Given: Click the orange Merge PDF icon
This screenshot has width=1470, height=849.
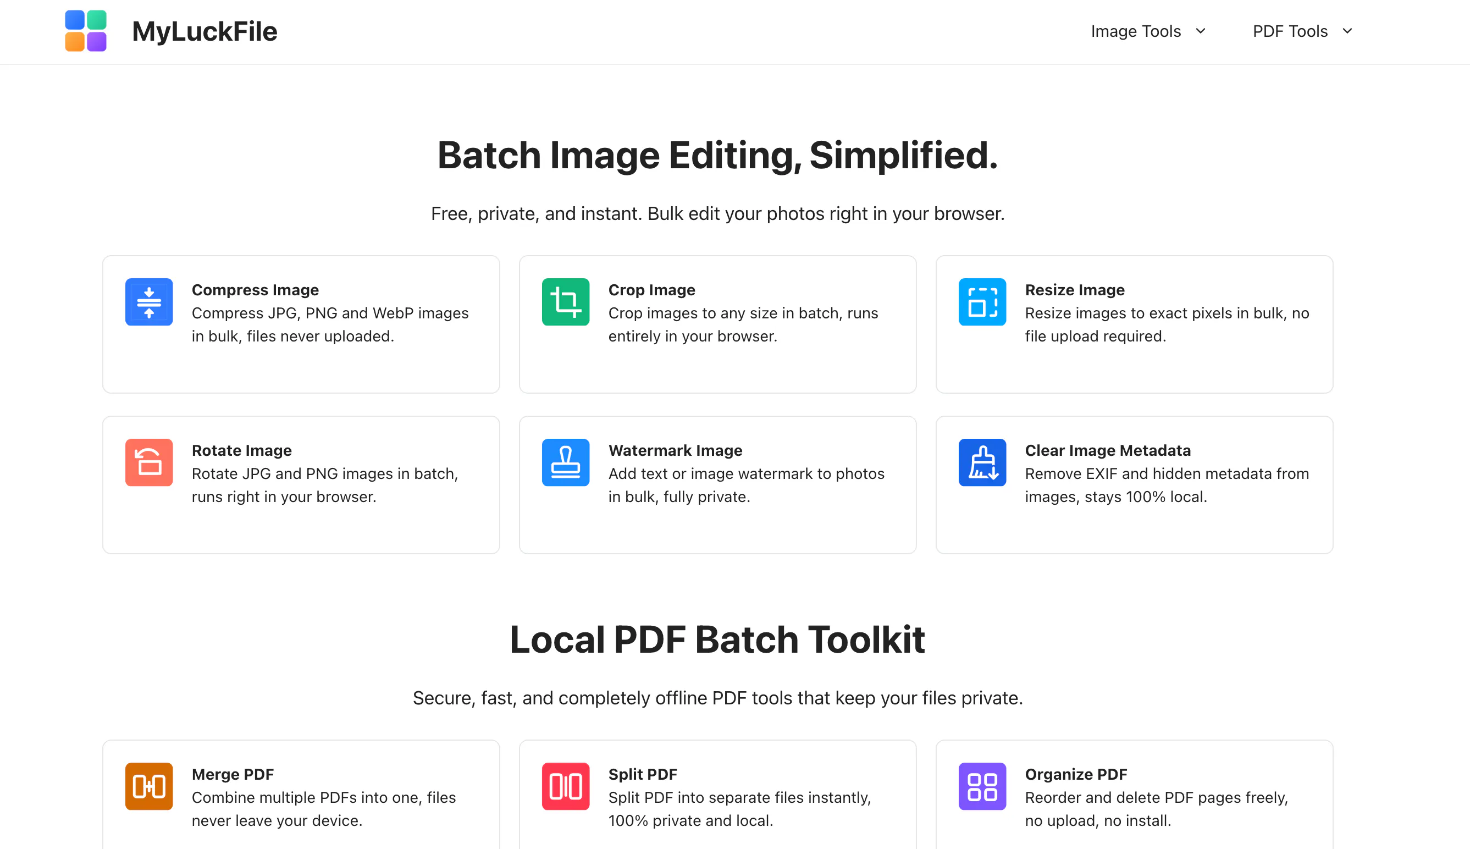Looking at the screenshot, I should [x=148, y=786].
